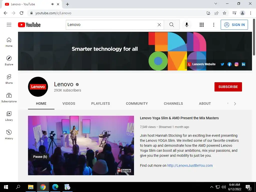This screenshot has height=192, width=256.
Task: Open Windows taskbar search
Action: click(x=18, y=187)
